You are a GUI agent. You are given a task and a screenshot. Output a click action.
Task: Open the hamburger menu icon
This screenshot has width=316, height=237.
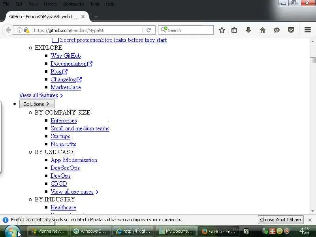(308, 30)
